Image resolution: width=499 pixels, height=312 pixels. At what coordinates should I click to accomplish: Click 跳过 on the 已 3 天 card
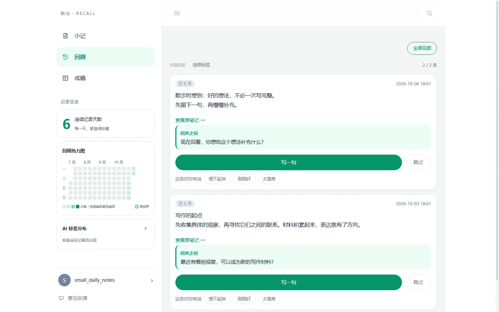[418, 282]
